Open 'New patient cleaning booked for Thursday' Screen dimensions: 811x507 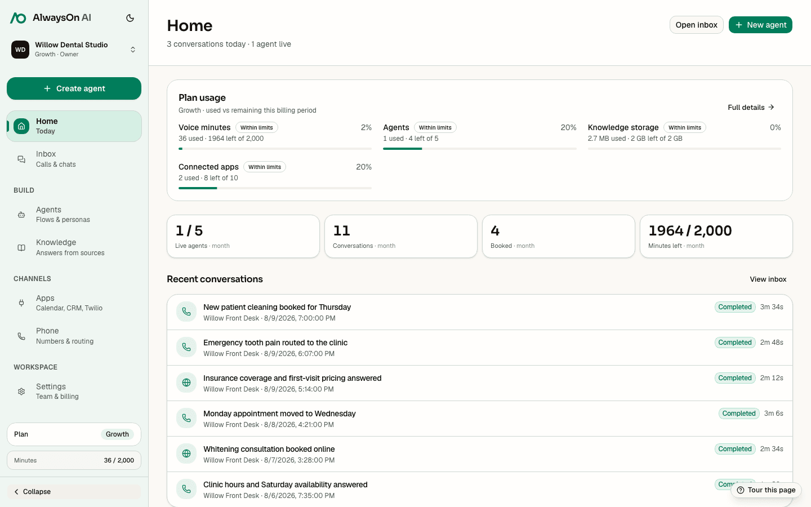coord(480,312)
